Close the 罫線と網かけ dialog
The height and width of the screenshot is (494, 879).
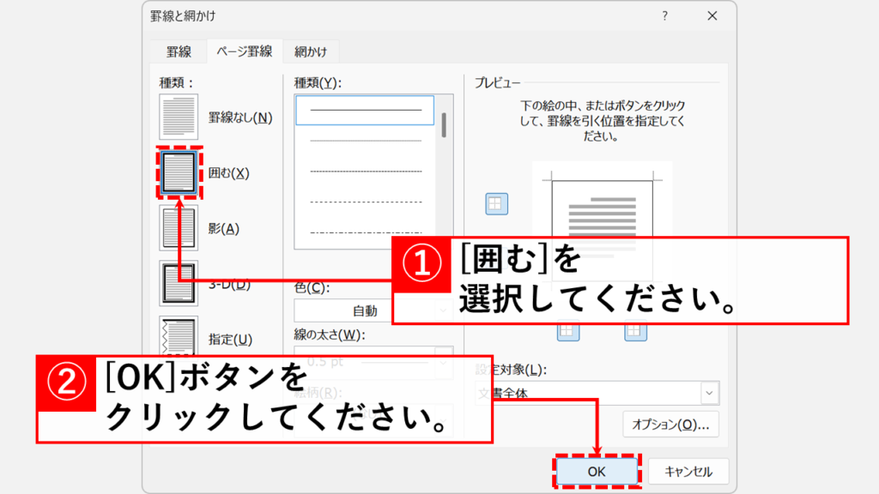712,15
